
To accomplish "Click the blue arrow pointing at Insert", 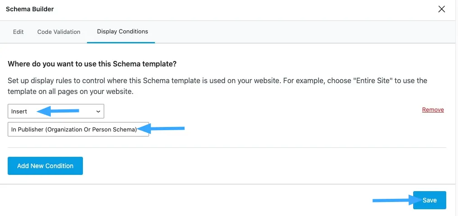I will pyautogui.click(x=58, y=111).
